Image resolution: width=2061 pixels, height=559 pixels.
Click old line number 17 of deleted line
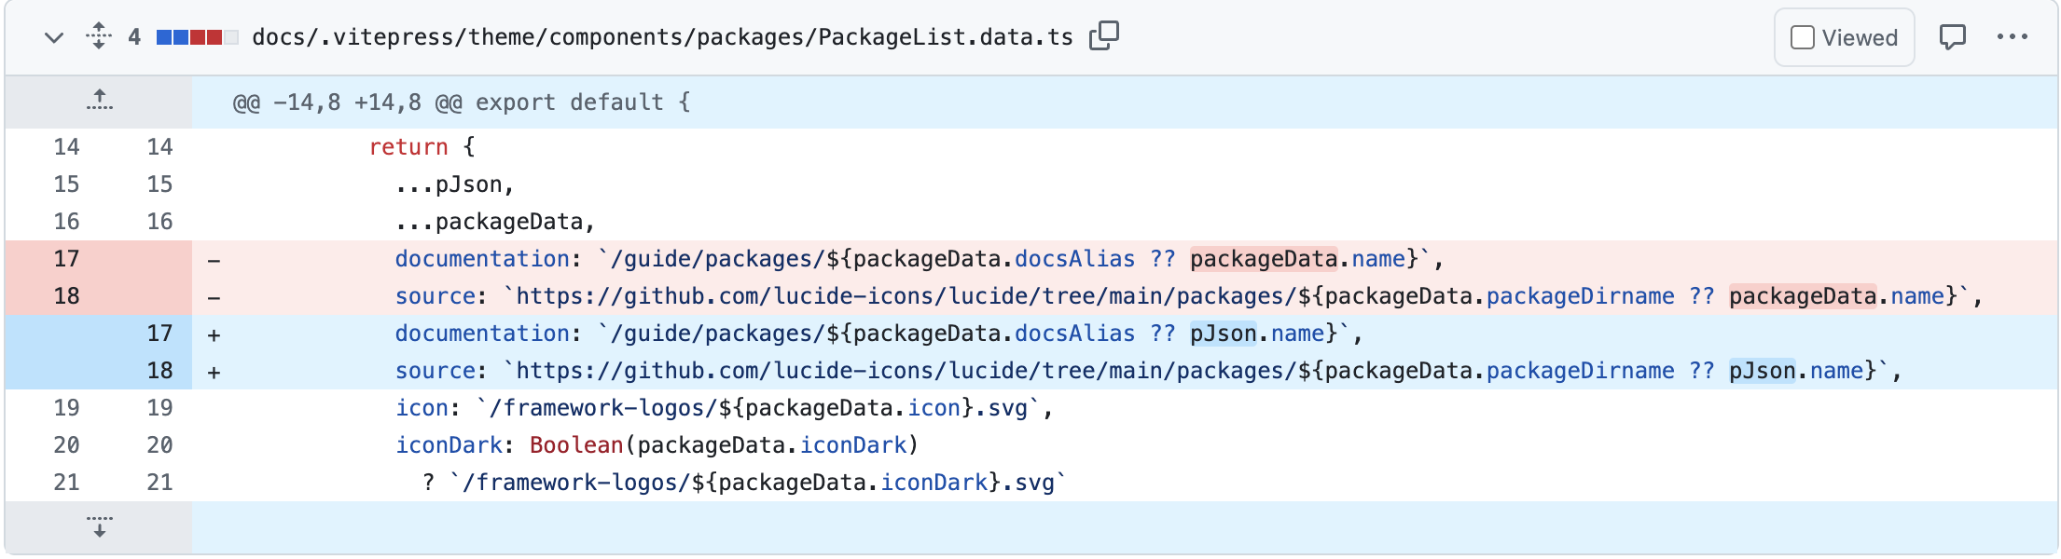click(x=66, y=259)
